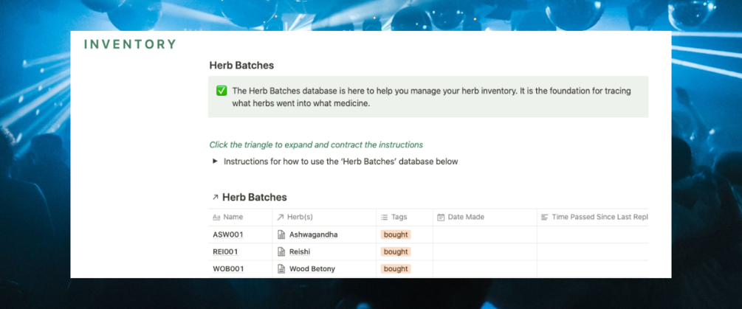This screenshot has width=742, height=309.
Task: Expand the Herb Batches instructions toggle triangle
Action: 215,162
